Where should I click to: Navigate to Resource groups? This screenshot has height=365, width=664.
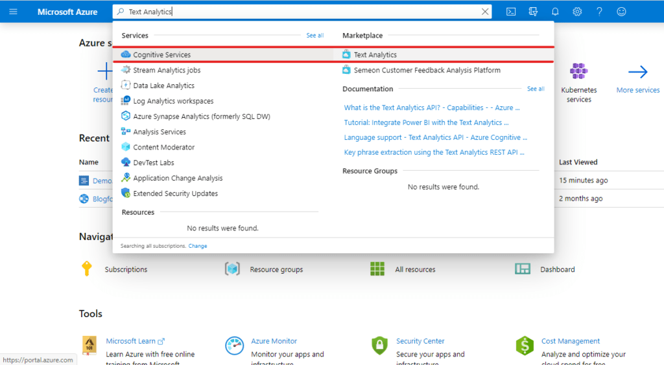(x=276, y=269)
